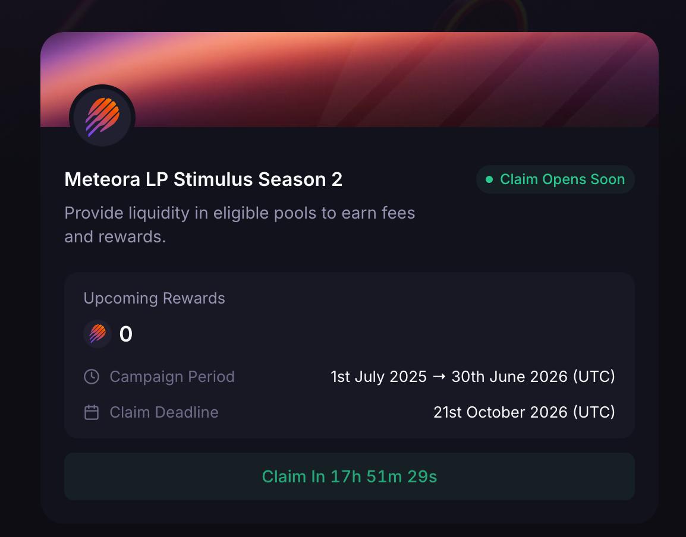Click the 30th June 2026 end date
The image size is (686, 537).
pos(509,377)
